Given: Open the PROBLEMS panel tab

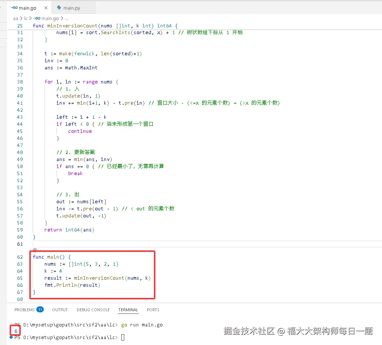Looking at the screenshot, I should coord(24,310).
